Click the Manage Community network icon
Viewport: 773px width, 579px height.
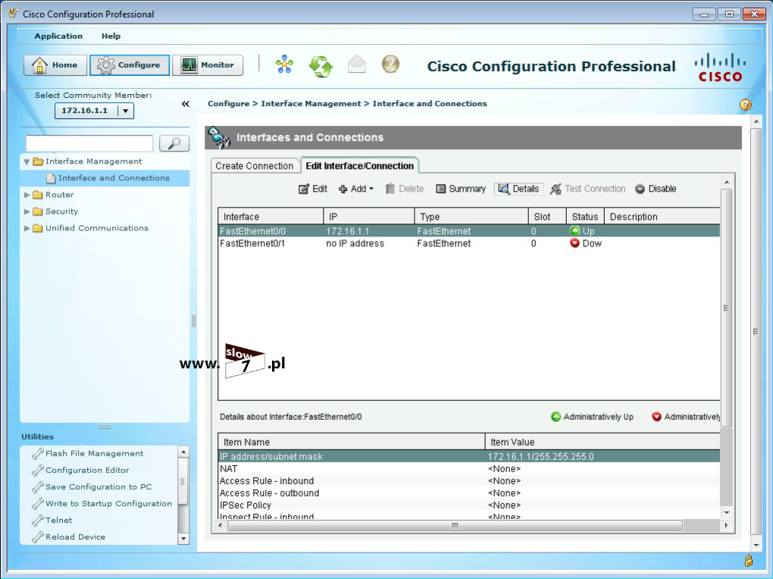pyautogui.click(x=284, y=64)
